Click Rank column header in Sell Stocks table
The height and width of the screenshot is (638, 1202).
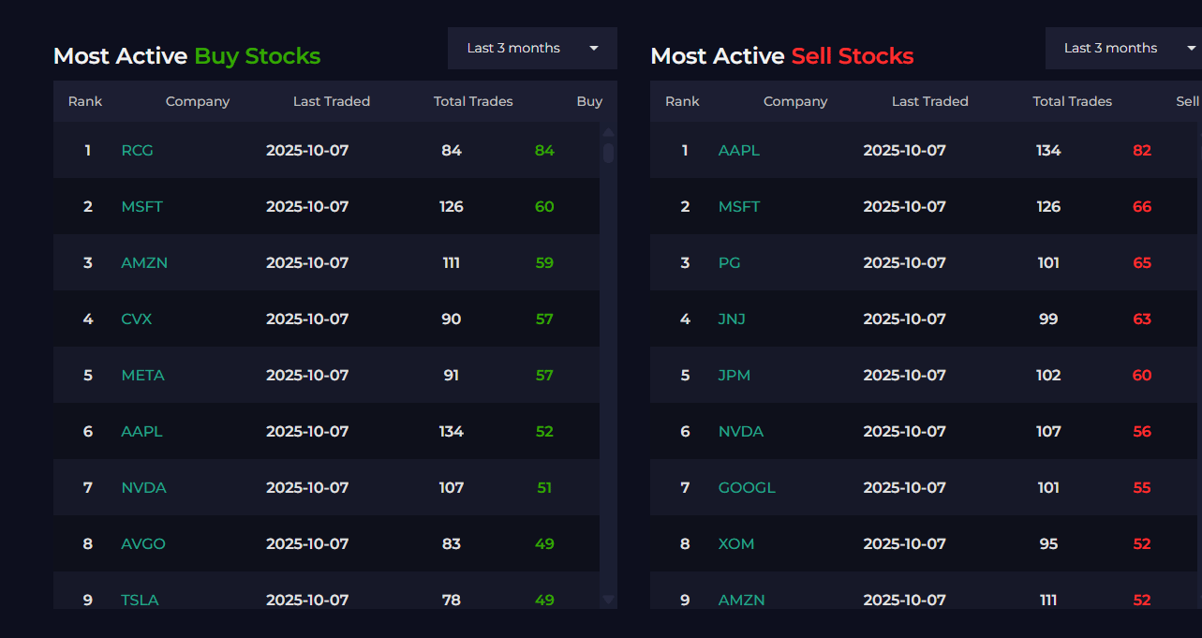click(x=682, y=101)
